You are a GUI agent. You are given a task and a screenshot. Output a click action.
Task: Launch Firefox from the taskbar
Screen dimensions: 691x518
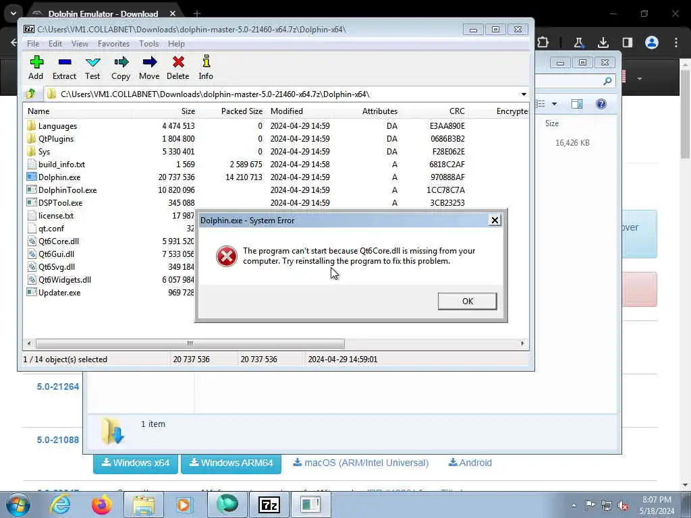pyautogui.click(x=101, y=505)
